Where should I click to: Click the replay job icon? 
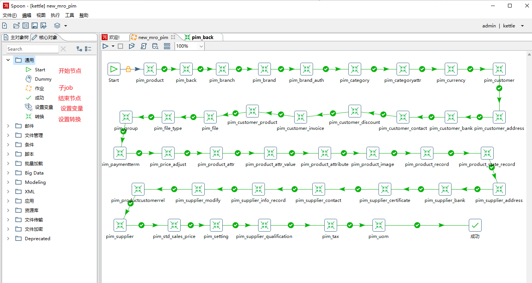(x=132, y=46)
